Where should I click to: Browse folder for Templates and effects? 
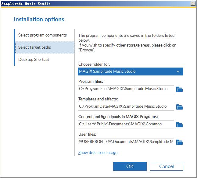pyautogui.click(x=179, y=107)
